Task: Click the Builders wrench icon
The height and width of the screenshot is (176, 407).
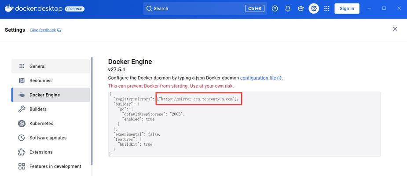Action: (x=22, y=109)
